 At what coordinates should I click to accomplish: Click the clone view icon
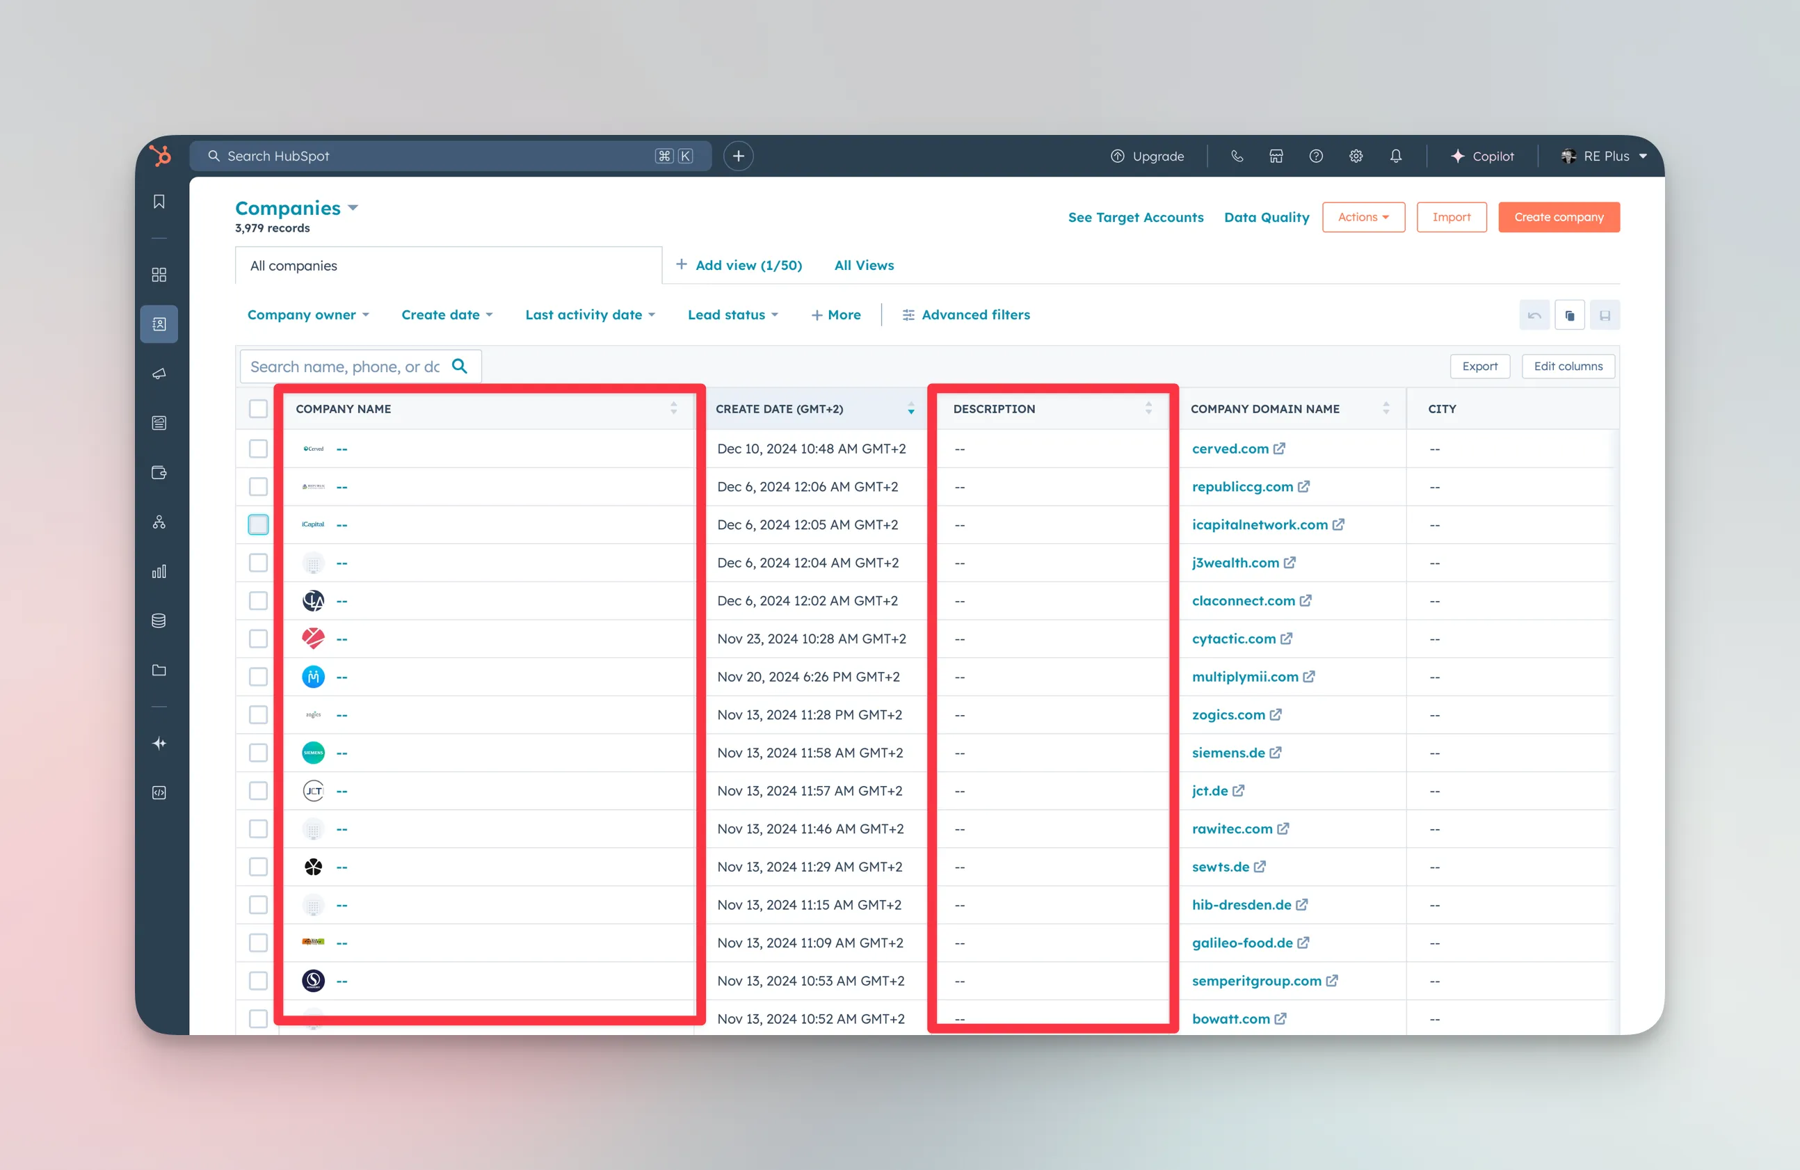pyautogui.click(x=1570, y=315)
